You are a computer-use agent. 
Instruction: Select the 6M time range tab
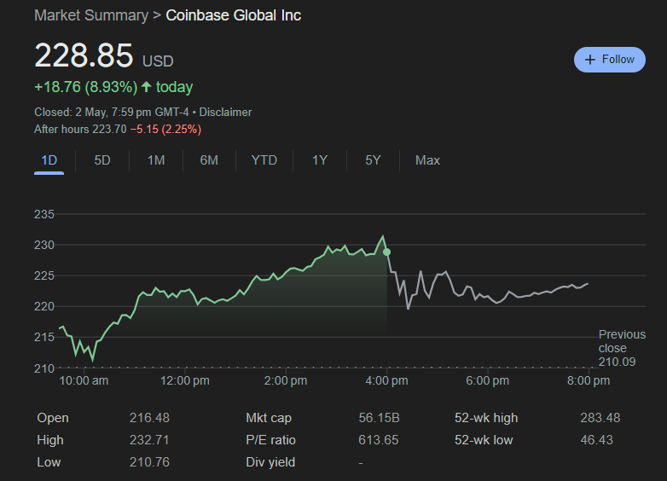point(209,160)
